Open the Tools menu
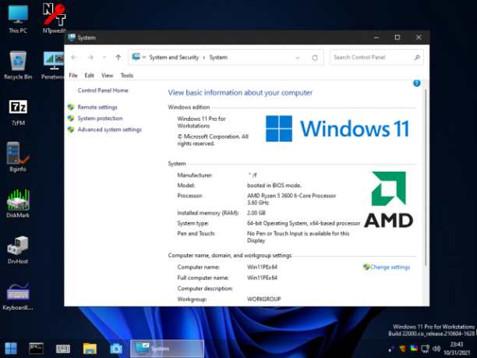 127,76
